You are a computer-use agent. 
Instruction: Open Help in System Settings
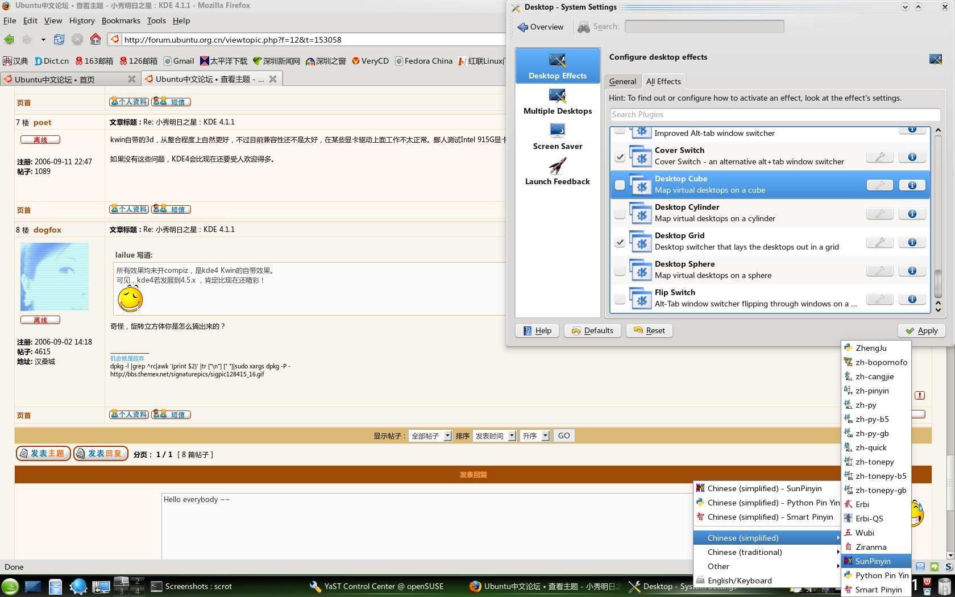pyautogui.click(x=537, y=330)
